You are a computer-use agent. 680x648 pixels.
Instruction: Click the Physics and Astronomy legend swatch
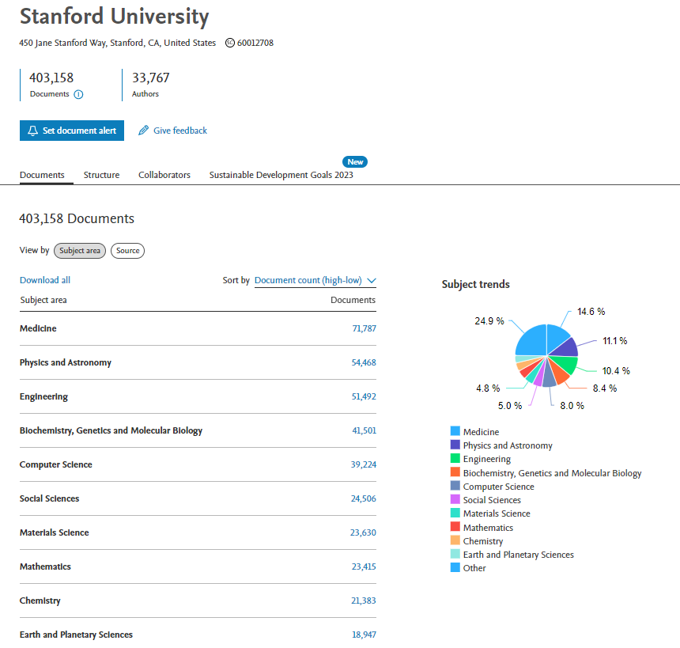click(455, 445)
